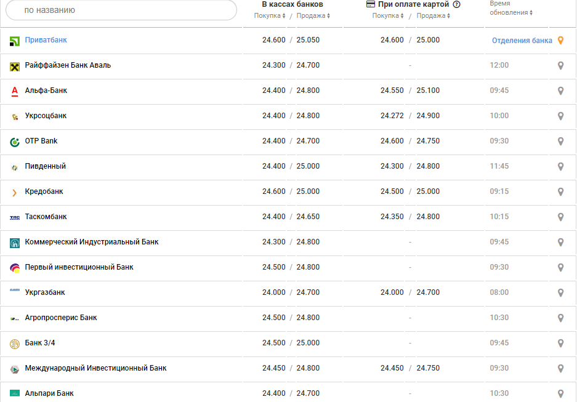Image resolution: width=577 pixels, height=402 pixels.
Task: Sort by cash desk Продажа column
Action: click(313, 16)
